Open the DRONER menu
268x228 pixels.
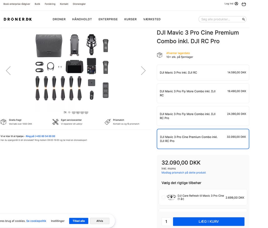click(59, 19)
